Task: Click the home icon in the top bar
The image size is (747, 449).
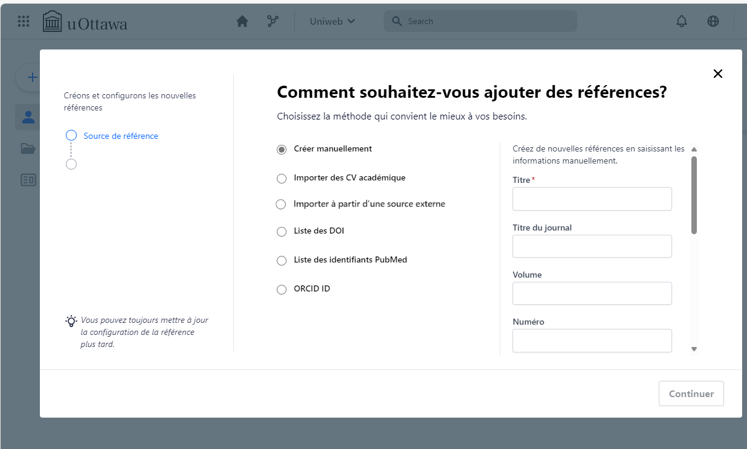Action: [242, 21]
